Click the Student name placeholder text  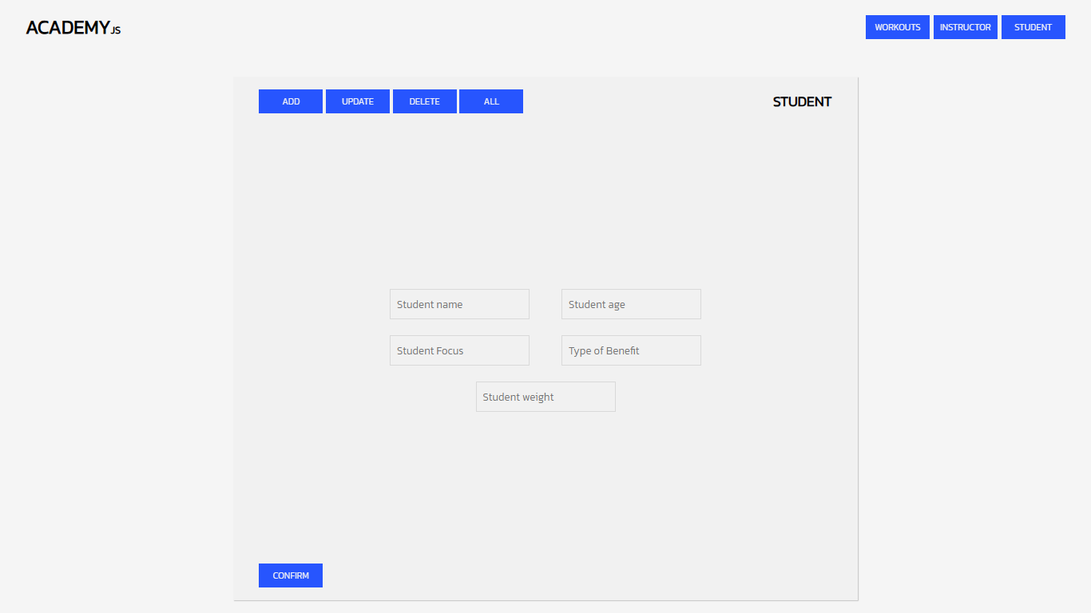(430, 304)
